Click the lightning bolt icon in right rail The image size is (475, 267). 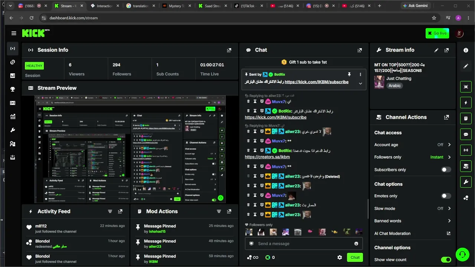coord(466,103)
